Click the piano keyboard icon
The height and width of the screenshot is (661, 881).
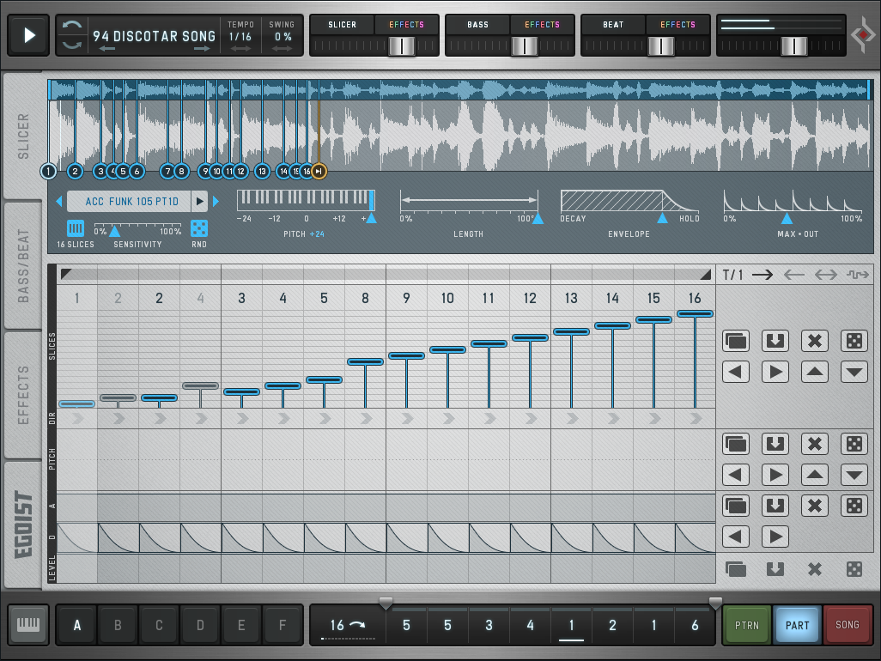tap(28, 625)
